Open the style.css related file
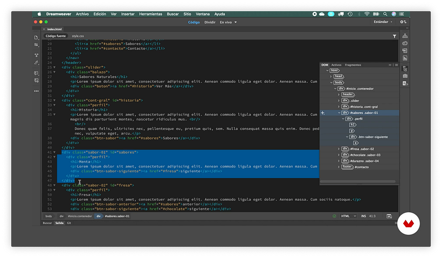The height and width of the screenshot is (258, 442). click(78, 36)
